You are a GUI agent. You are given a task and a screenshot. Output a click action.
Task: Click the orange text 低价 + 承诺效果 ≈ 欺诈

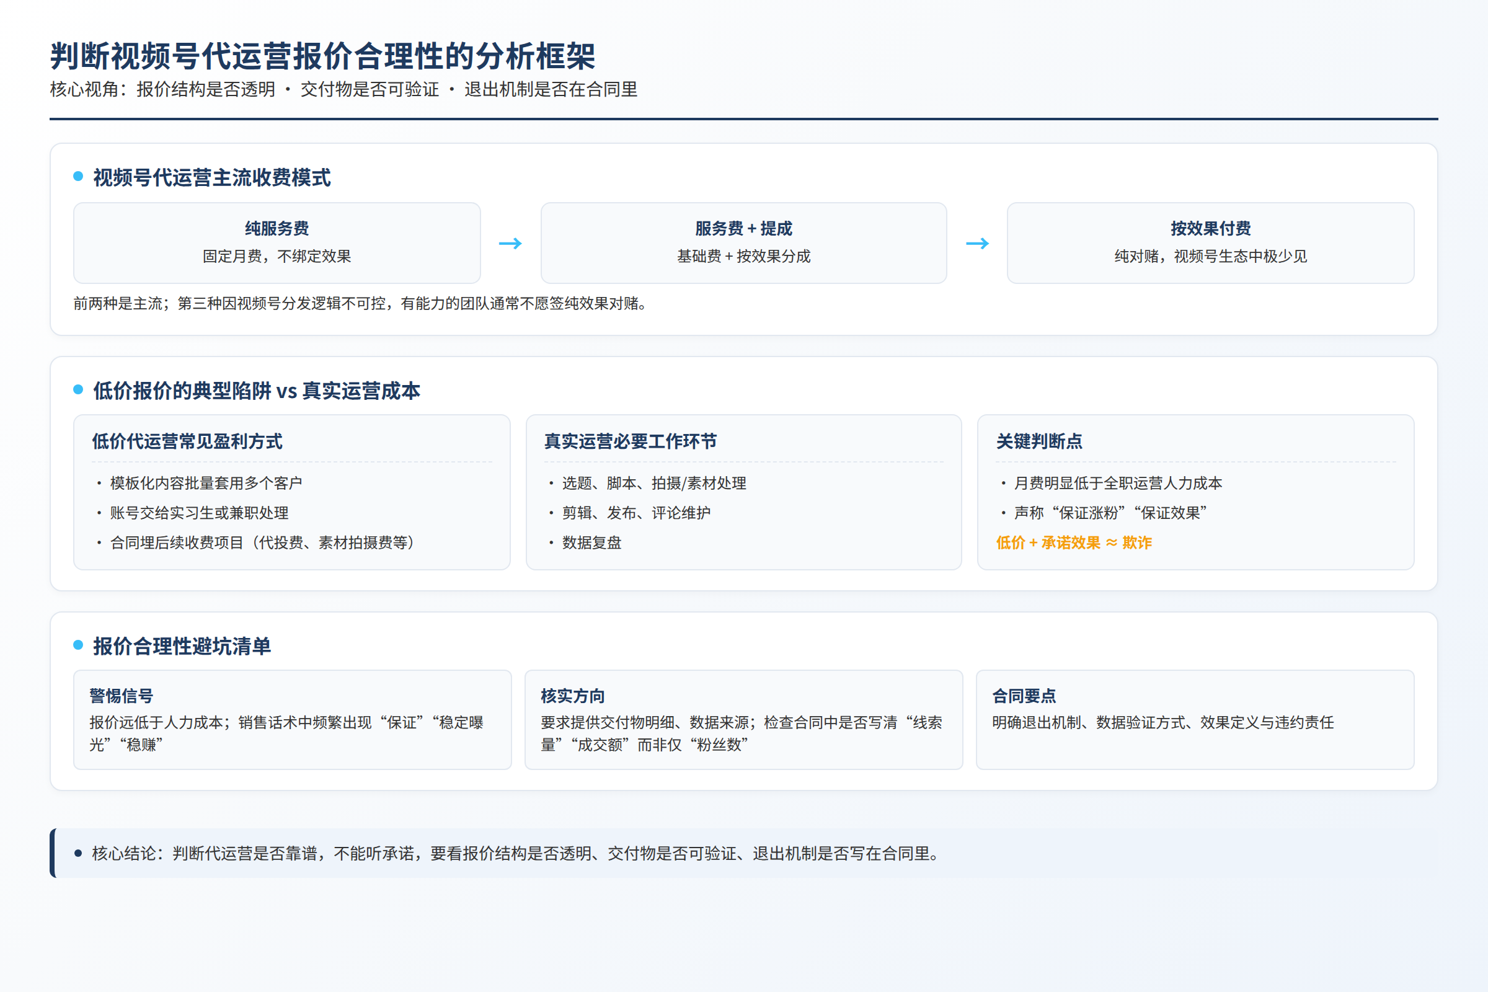point(1074,543)
